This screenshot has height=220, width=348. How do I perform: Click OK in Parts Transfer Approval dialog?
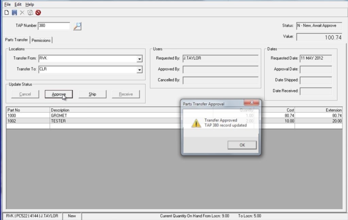242,145
